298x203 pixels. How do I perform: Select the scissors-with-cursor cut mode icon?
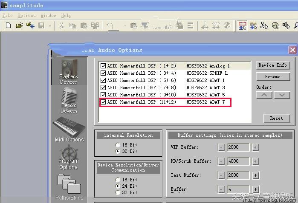tap(264, 25)
